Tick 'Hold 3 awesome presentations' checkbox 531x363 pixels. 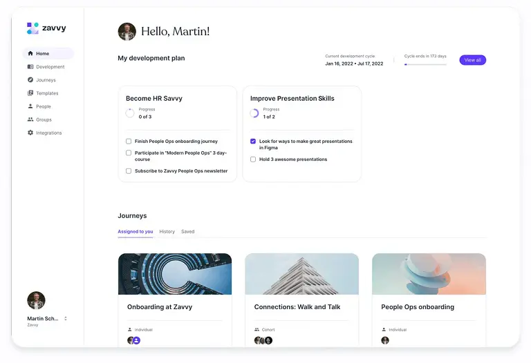pyautogui.click(x=253, y=159)
